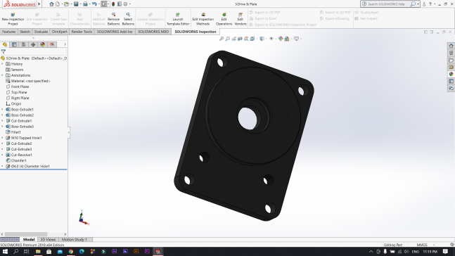Open File Properties icon in top toolbar
Viewport: 455px width, 256px height.
point(120,4)
